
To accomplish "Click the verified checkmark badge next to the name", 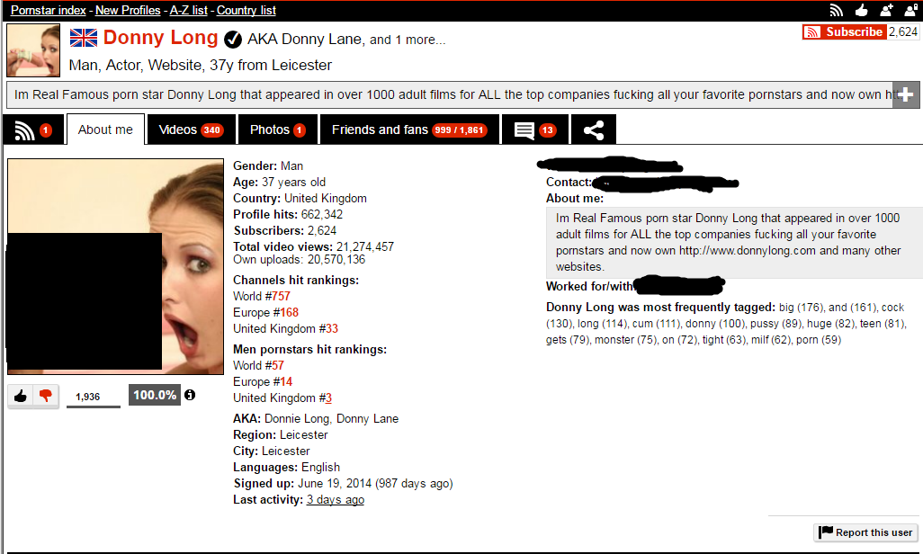I will (x=233, y=39).
